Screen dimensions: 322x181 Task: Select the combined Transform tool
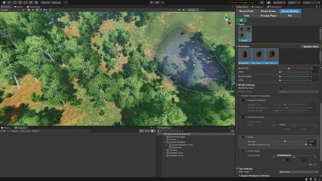tap(31, 3)
